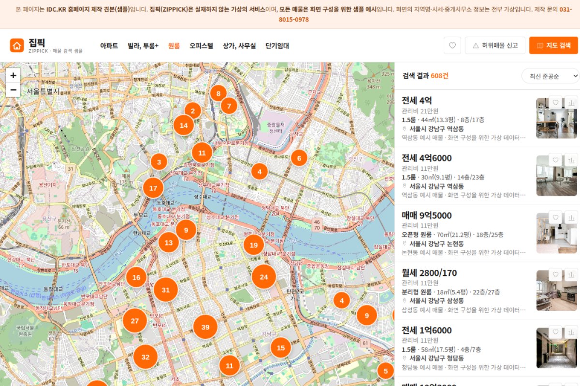Open the 전세 1억6000 listing title
Image resolution: width=580 pixels, height=386 pixels.
click(427, 330)
